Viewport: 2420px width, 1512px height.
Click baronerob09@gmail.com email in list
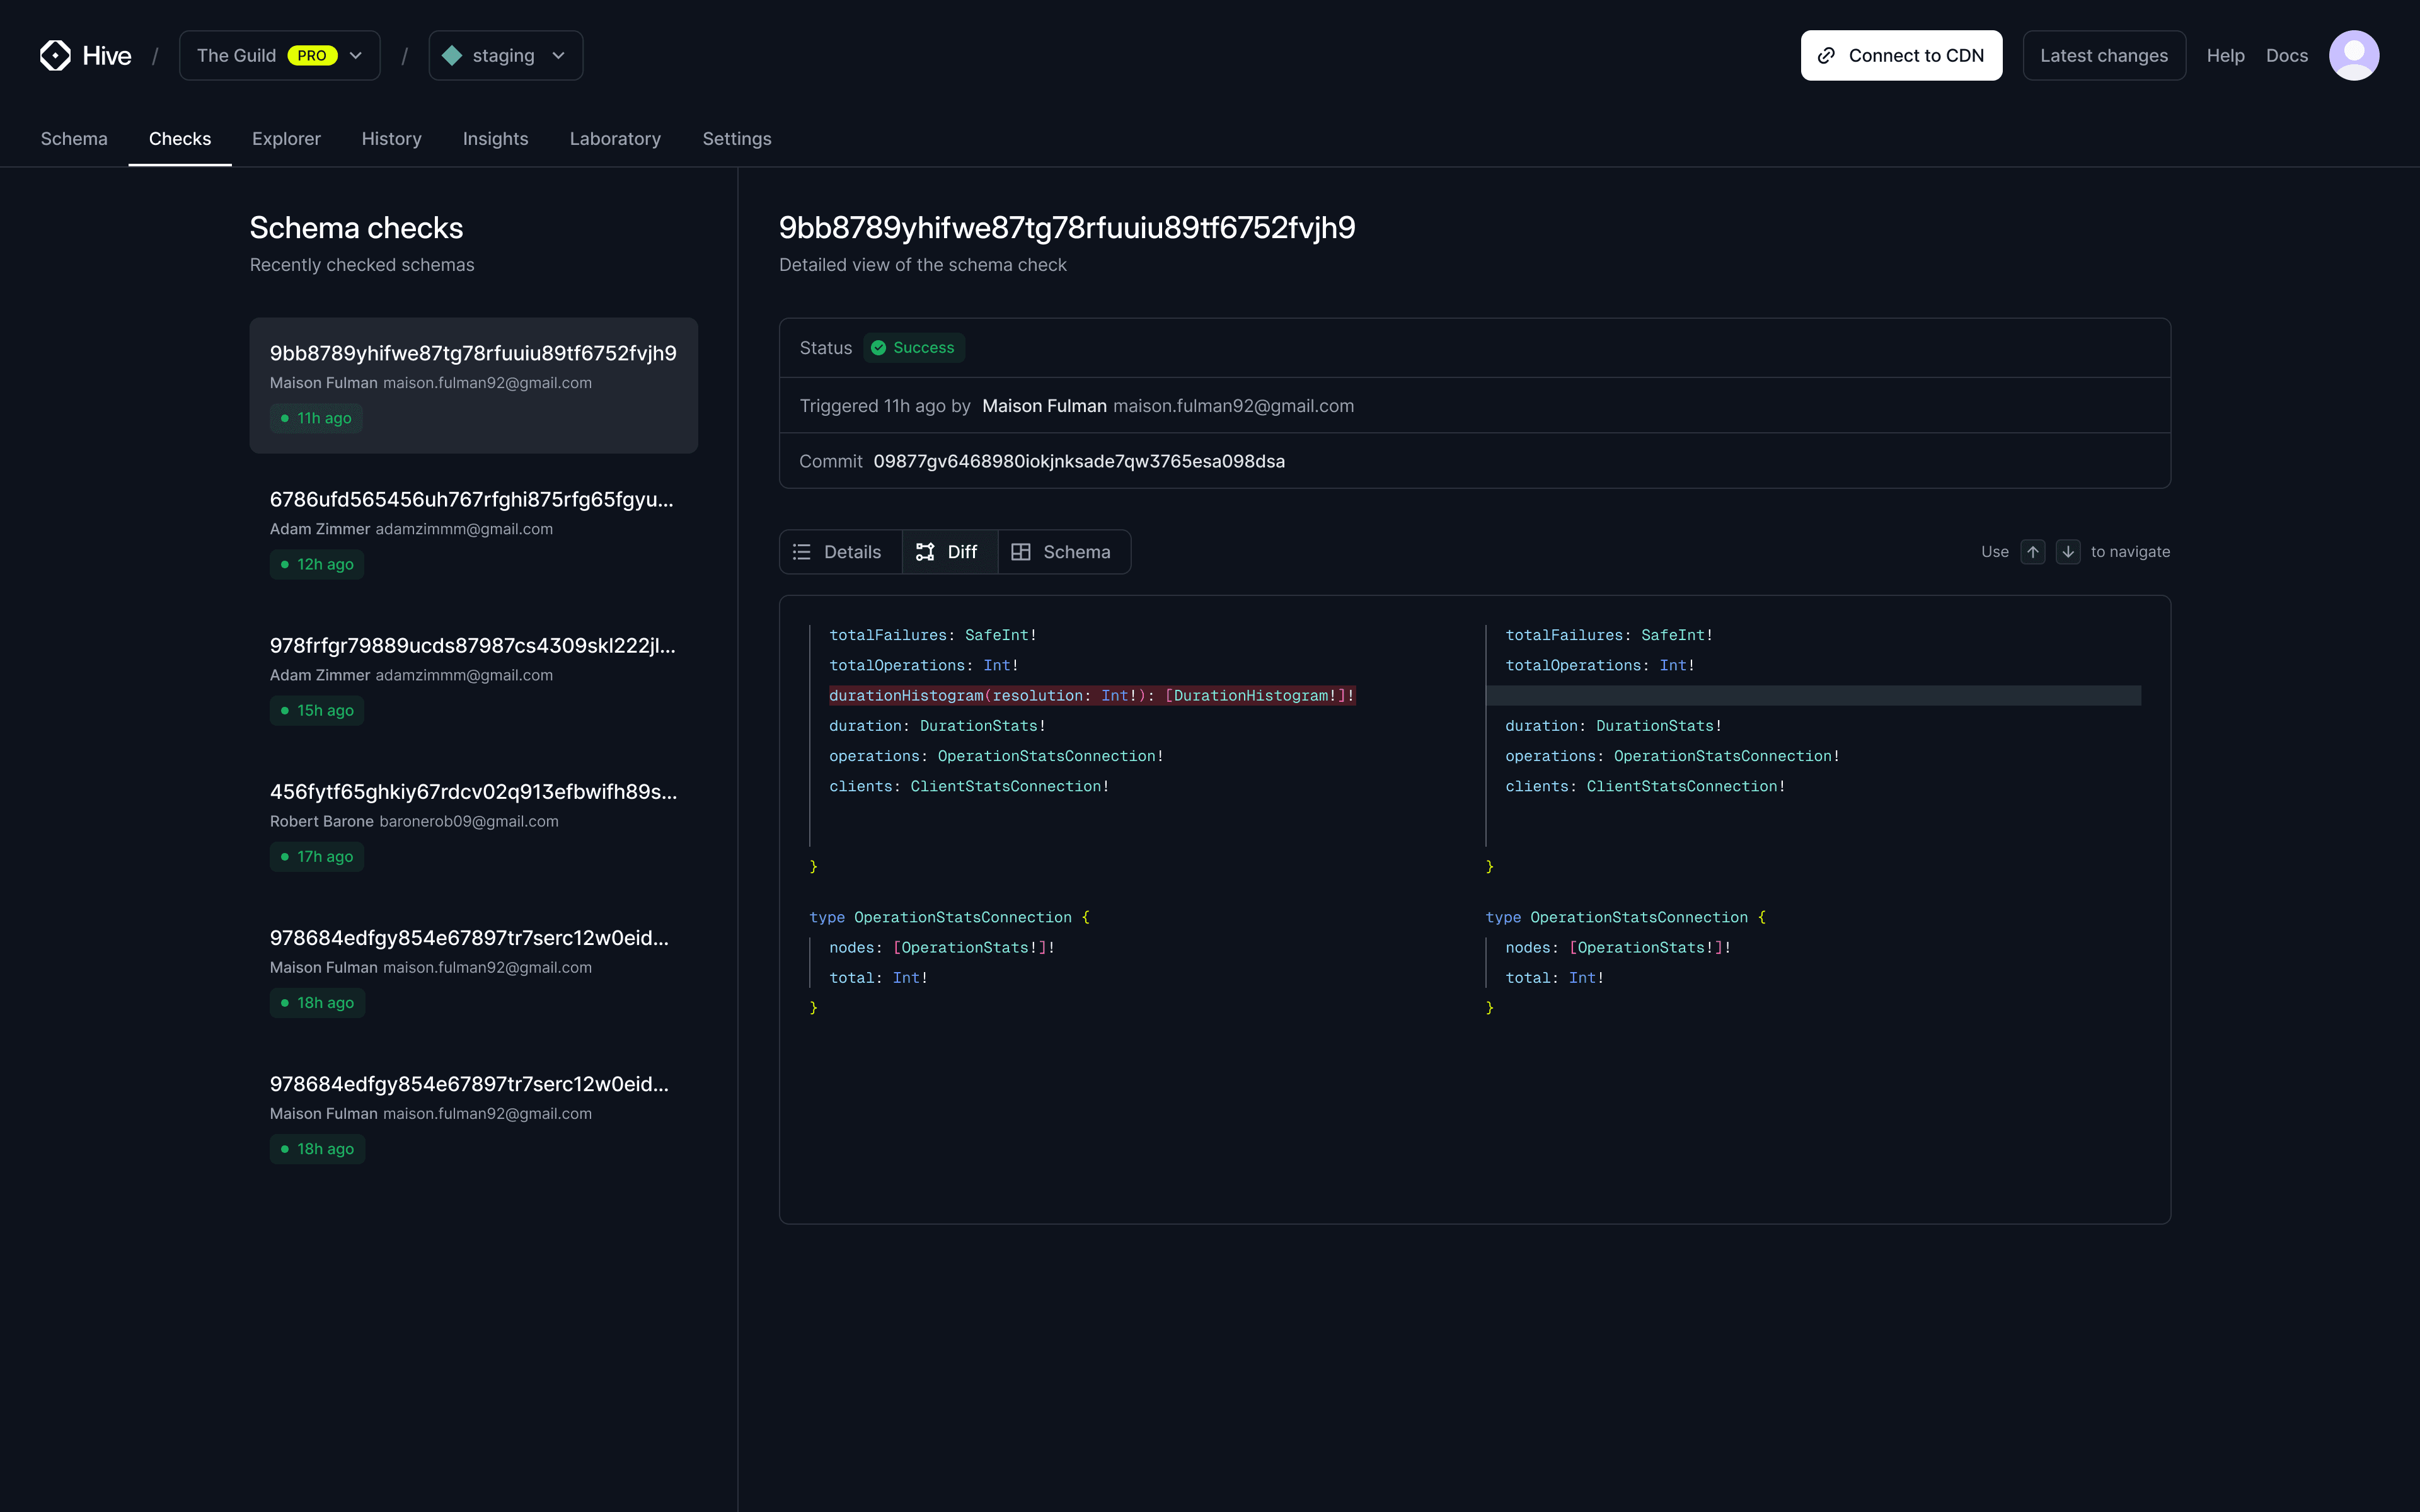[x=469, y=821]
